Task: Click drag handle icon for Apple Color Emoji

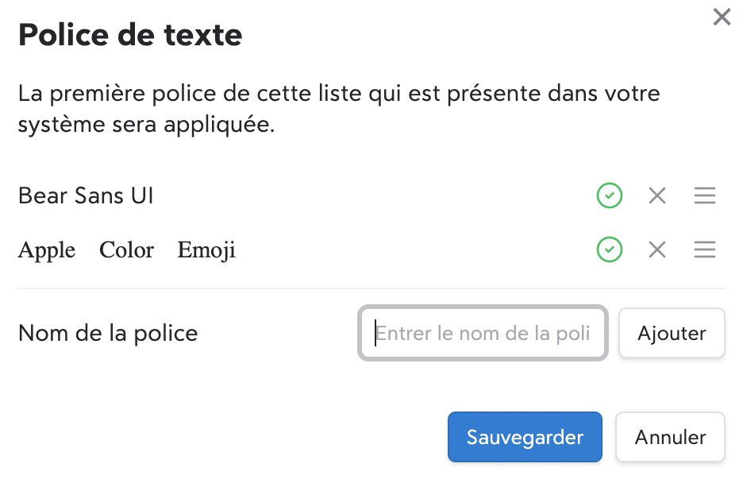Action: [x=704, y=250]
